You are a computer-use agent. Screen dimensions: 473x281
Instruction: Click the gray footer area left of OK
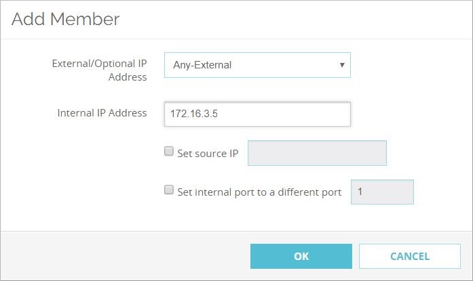click(x=122, y=257)
